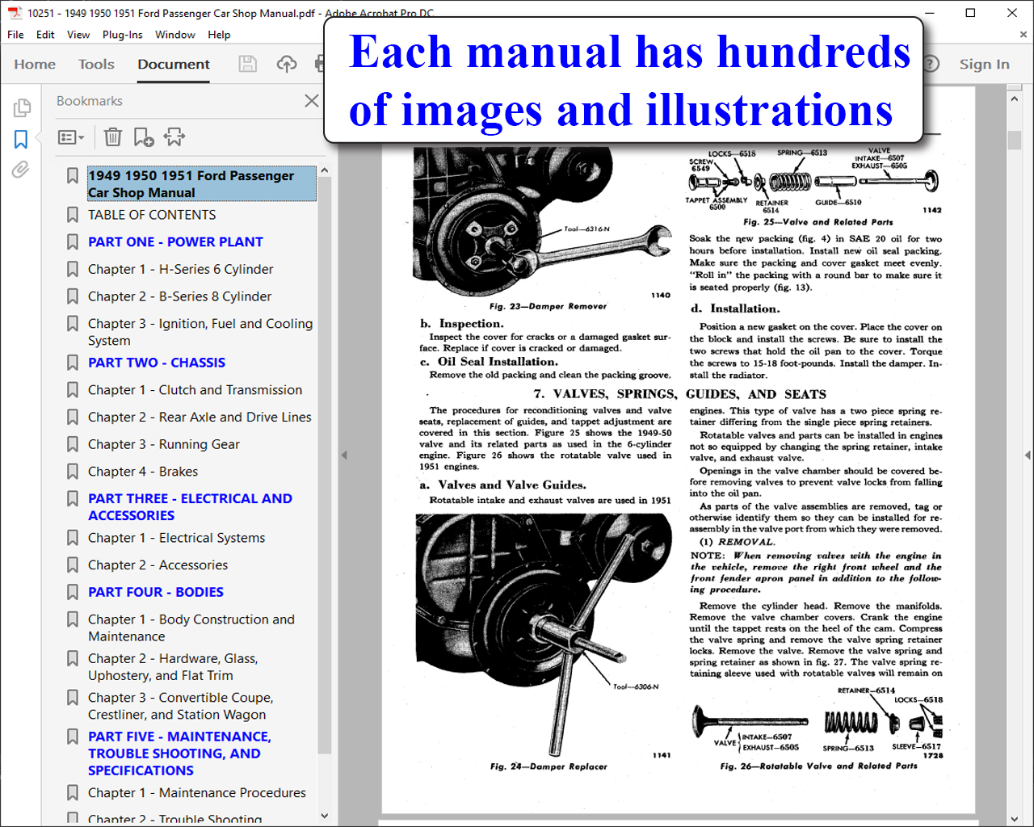Screen dimensions: 1034x827
Task: Click the upload to cloud icon
Action: [287, 64]
